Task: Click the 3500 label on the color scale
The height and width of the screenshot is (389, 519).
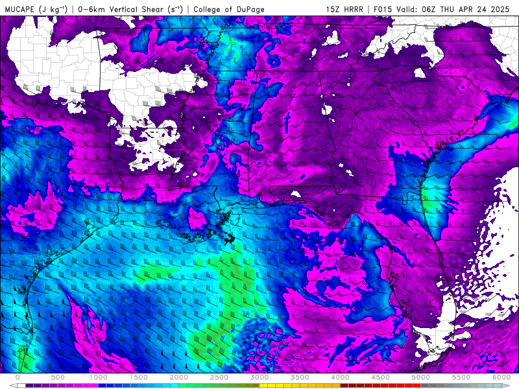Action: pos(300,377)
